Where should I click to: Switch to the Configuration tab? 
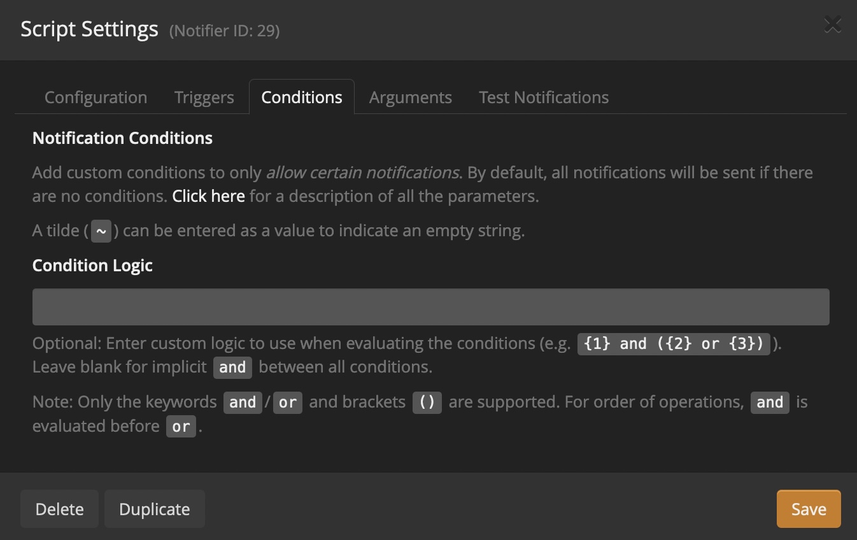coord(95,97)
